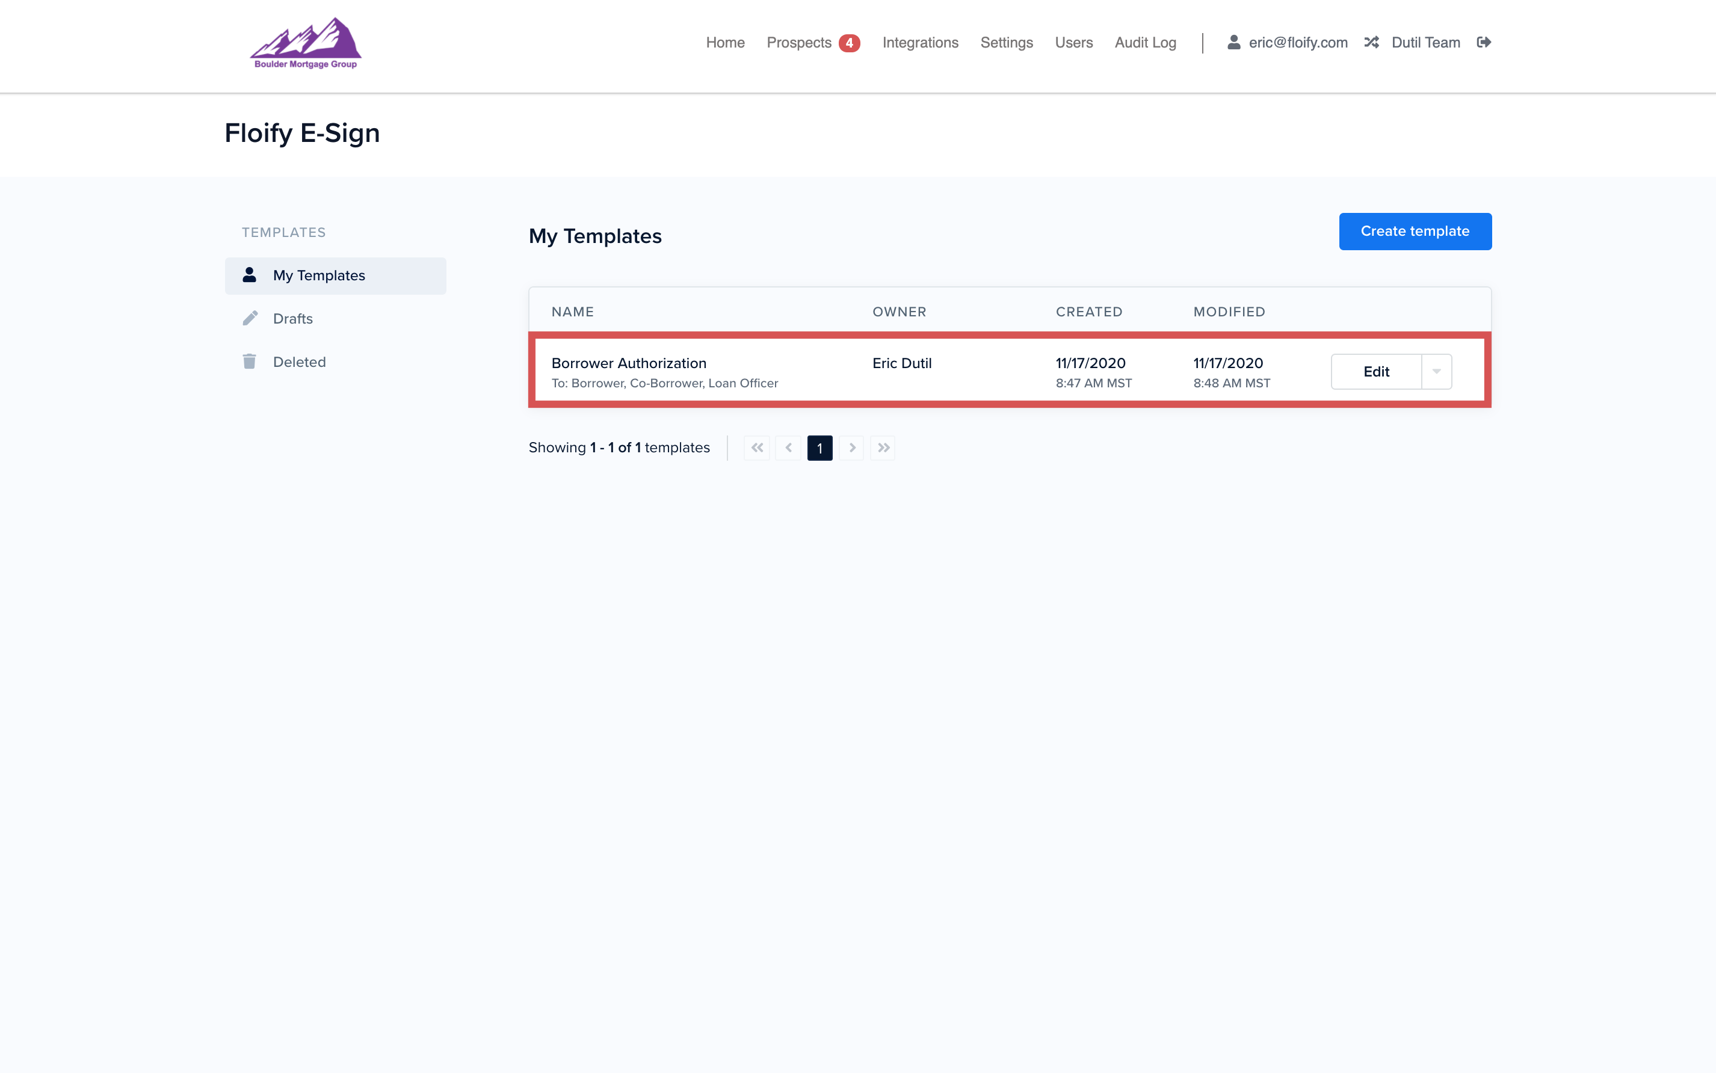The height and width of the screenshot is (1073, 1716).
Task: Expand the dropdown arrow beside Edit
Action: (1436, 371)
